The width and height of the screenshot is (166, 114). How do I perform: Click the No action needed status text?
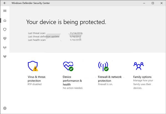[x=73, y=88]
